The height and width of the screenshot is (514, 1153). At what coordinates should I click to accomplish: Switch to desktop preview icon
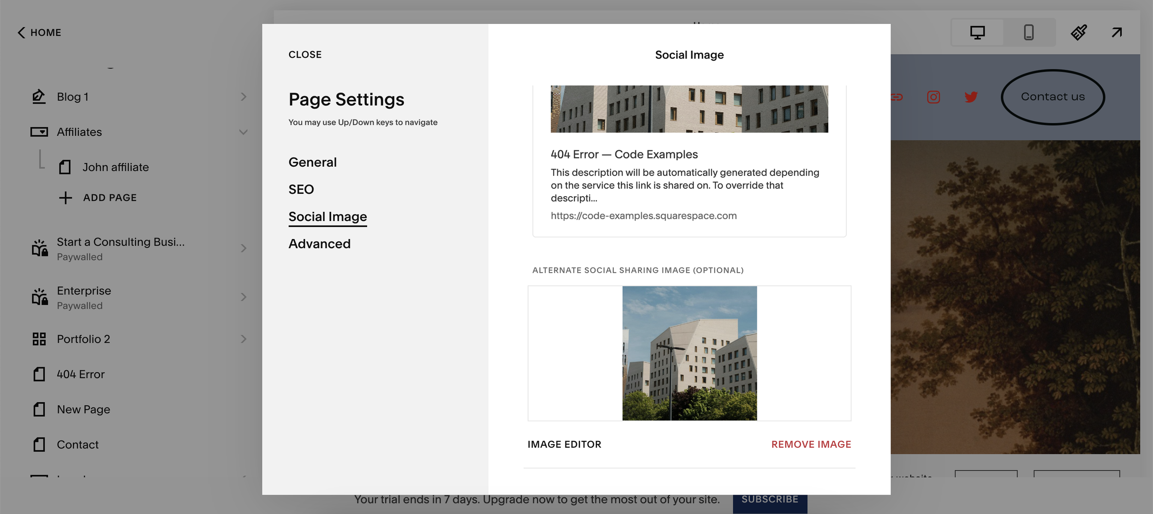[977, 32]
